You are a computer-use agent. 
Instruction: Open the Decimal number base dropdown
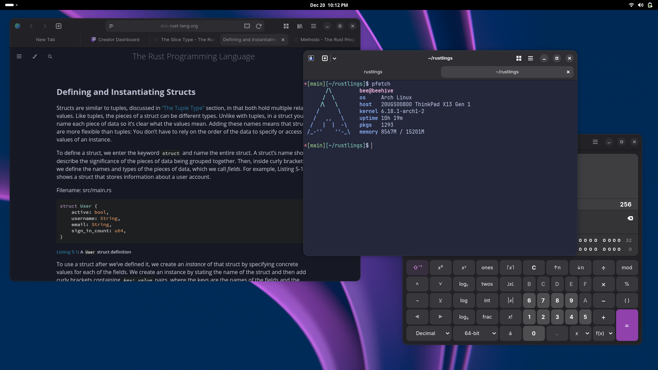(429, 333)
